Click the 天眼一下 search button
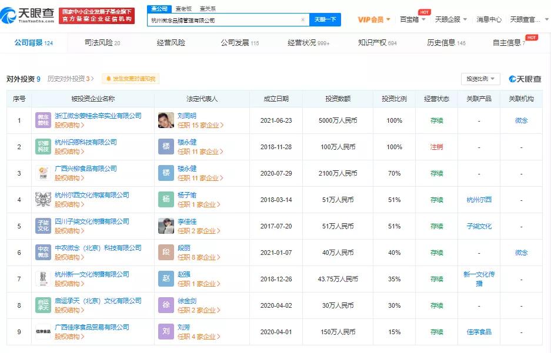Image resolution: width=551 pixels, height=353 pixels. (325, 19)
